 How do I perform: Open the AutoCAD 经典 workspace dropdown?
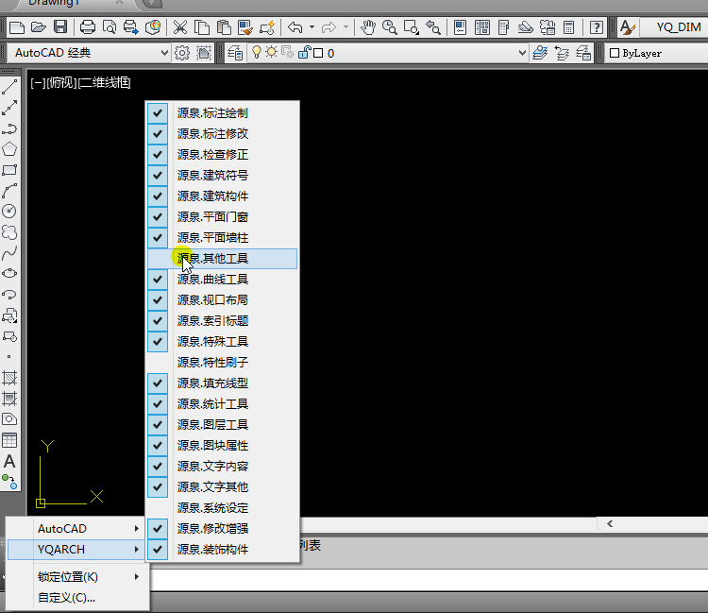(89, 53)
